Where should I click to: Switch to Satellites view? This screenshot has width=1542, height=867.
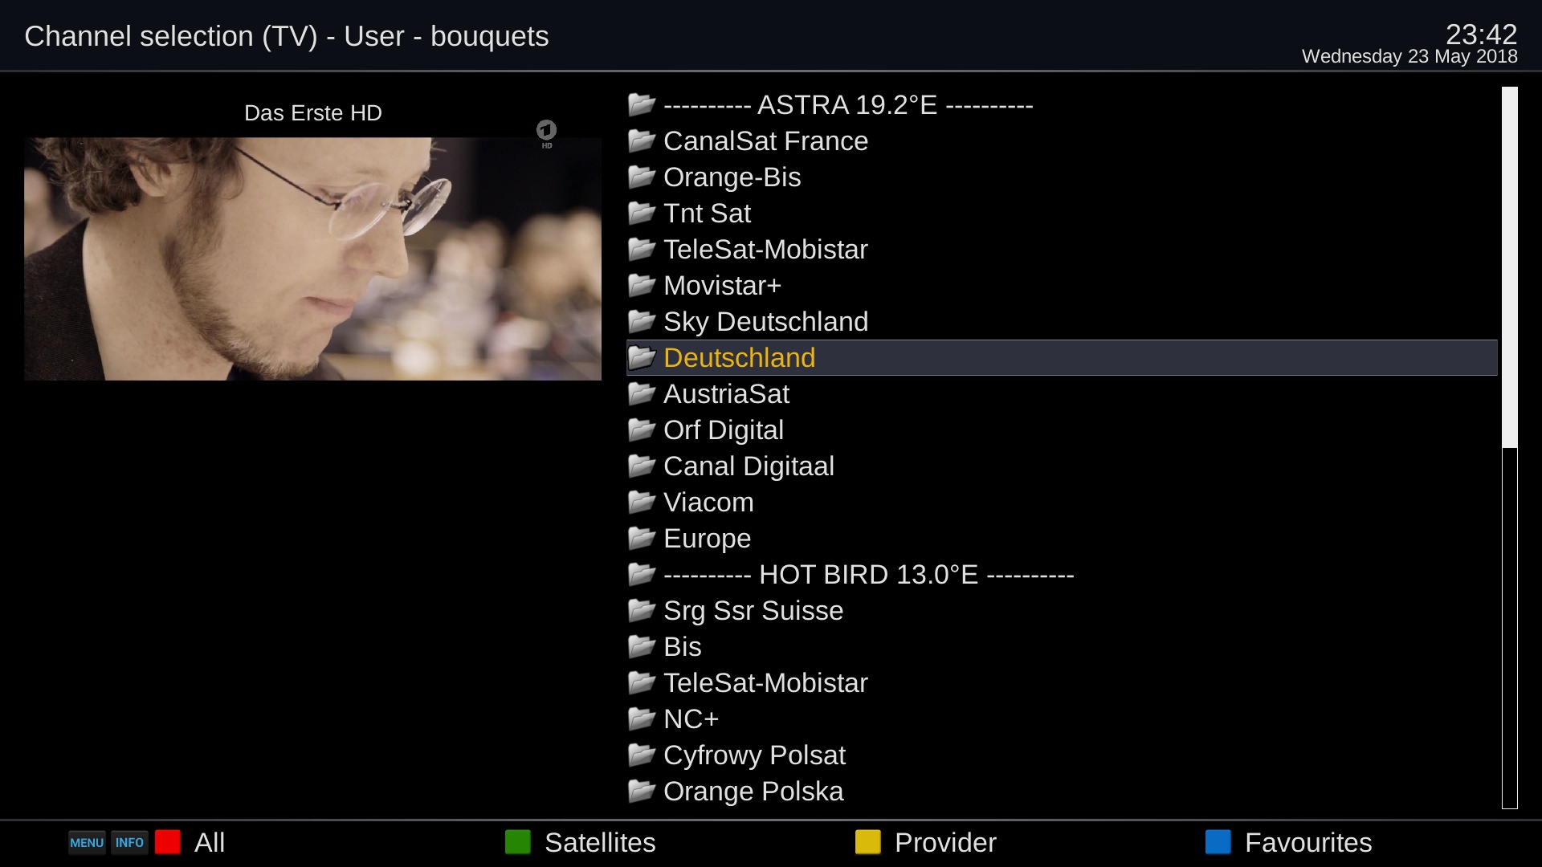pos(600,842)
